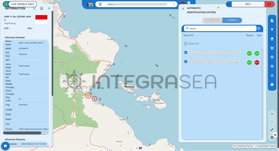Click the Data column header
The image size is (279, 151).
pos(259,35)
